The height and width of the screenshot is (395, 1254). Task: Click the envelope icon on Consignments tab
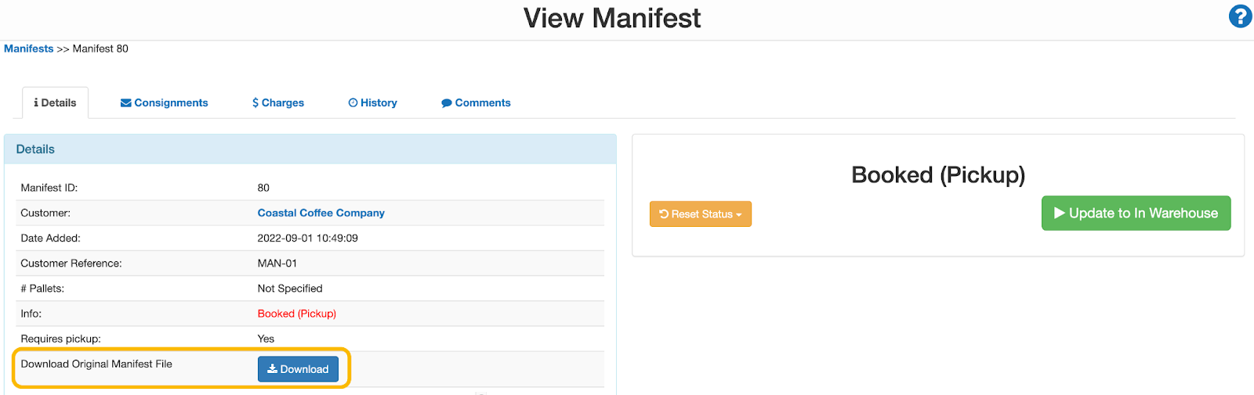point(125,103)
